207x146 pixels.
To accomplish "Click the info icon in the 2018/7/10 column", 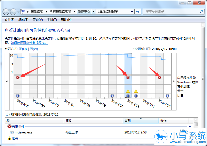I will point(112,96).
